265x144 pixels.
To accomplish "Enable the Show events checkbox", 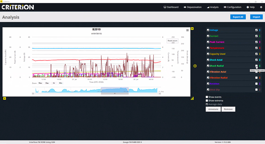I will click(x=207, y=97).
